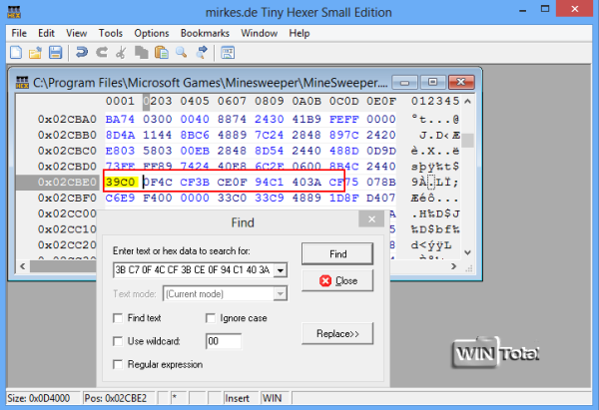Expand the search data history dropdown
Screen dimensions: 599x410
[281, 270]
